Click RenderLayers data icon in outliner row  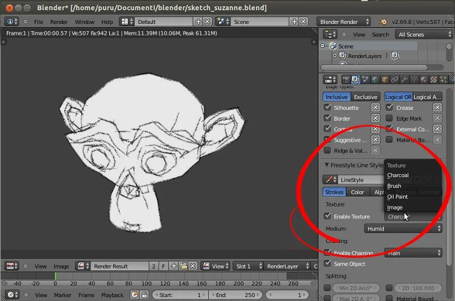[395, 55]
